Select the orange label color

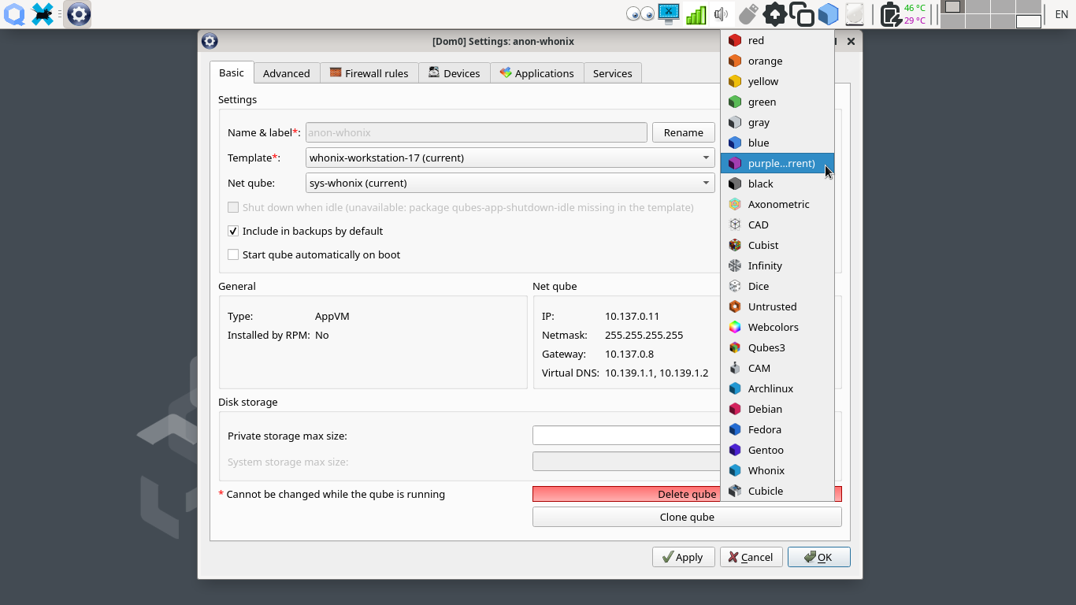point(777,61)
